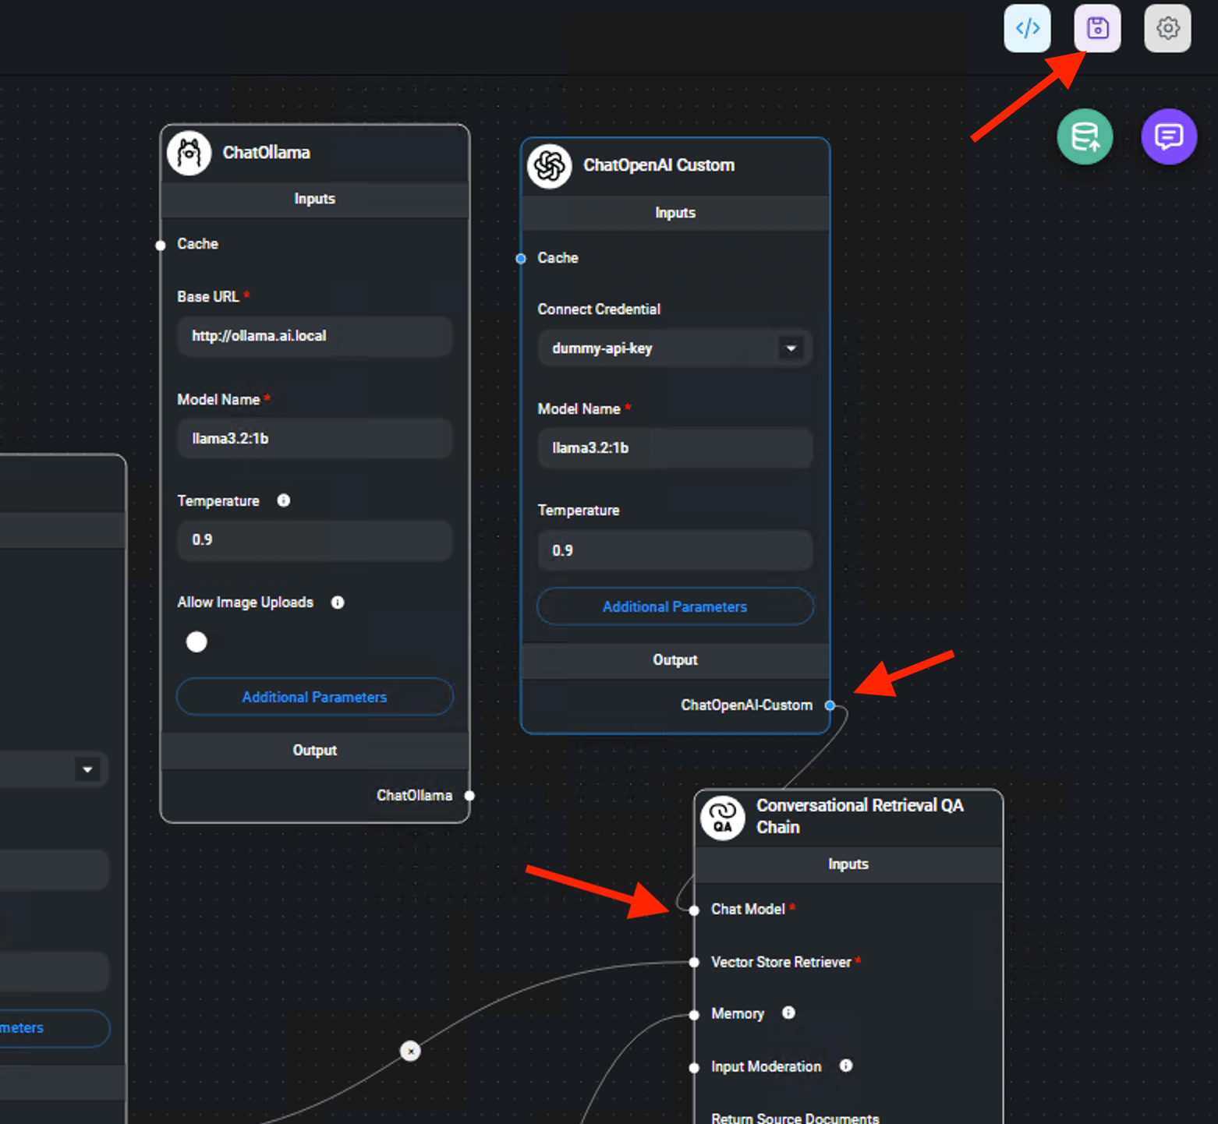Viewport: 1218px width, 1124px height.
Task: Click the ChatOllama output connector handle
Action: pos(469,796)
